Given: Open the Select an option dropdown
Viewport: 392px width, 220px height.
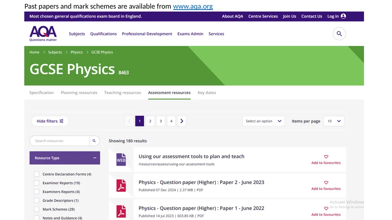Looking at the screenshot, I should coord(263,121).
